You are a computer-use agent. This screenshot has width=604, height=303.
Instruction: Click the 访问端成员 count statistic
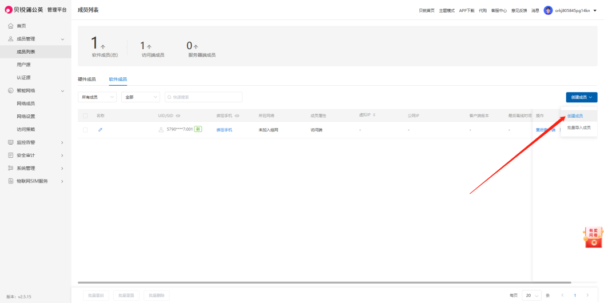point(153,49)
